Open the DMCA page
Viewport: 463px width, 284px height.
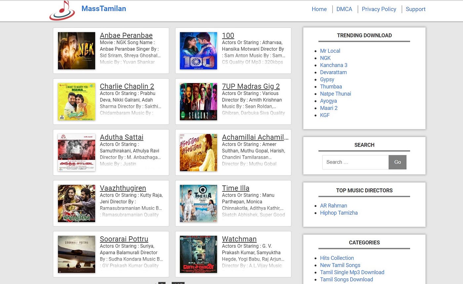click(x=344, y=9)
